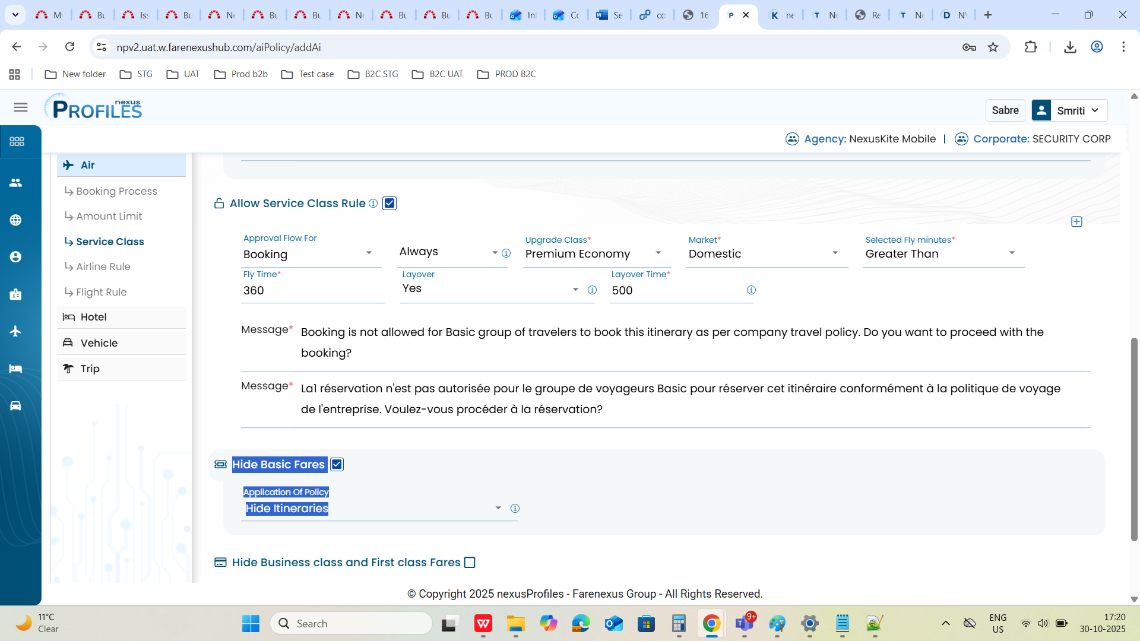Image resolution: width=1140 pixels, height=641 pixels.
Task: Click the car icon in left sidebar
Action: (x=16, y=406)
